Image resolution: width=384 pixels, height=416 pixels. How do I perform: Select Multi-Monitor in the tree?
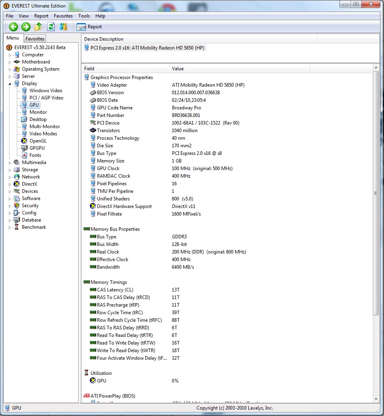pyautogui.click(x=45, y=127)
